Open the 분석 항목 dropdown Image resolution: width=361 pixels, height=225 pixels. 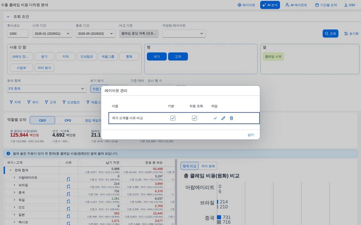[x=47, y=88]
